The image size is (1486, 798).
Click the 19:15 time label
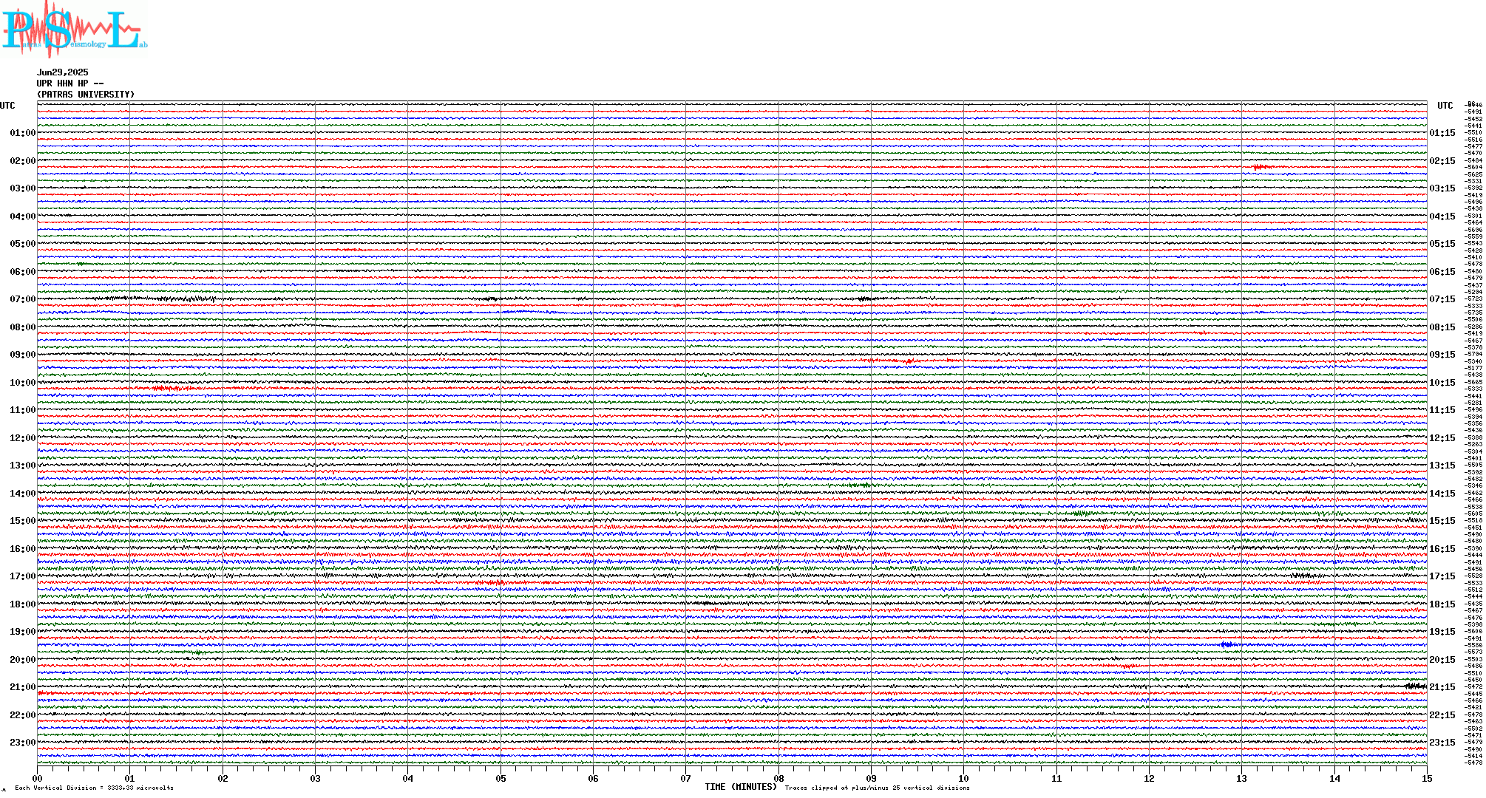(1442, 632)
